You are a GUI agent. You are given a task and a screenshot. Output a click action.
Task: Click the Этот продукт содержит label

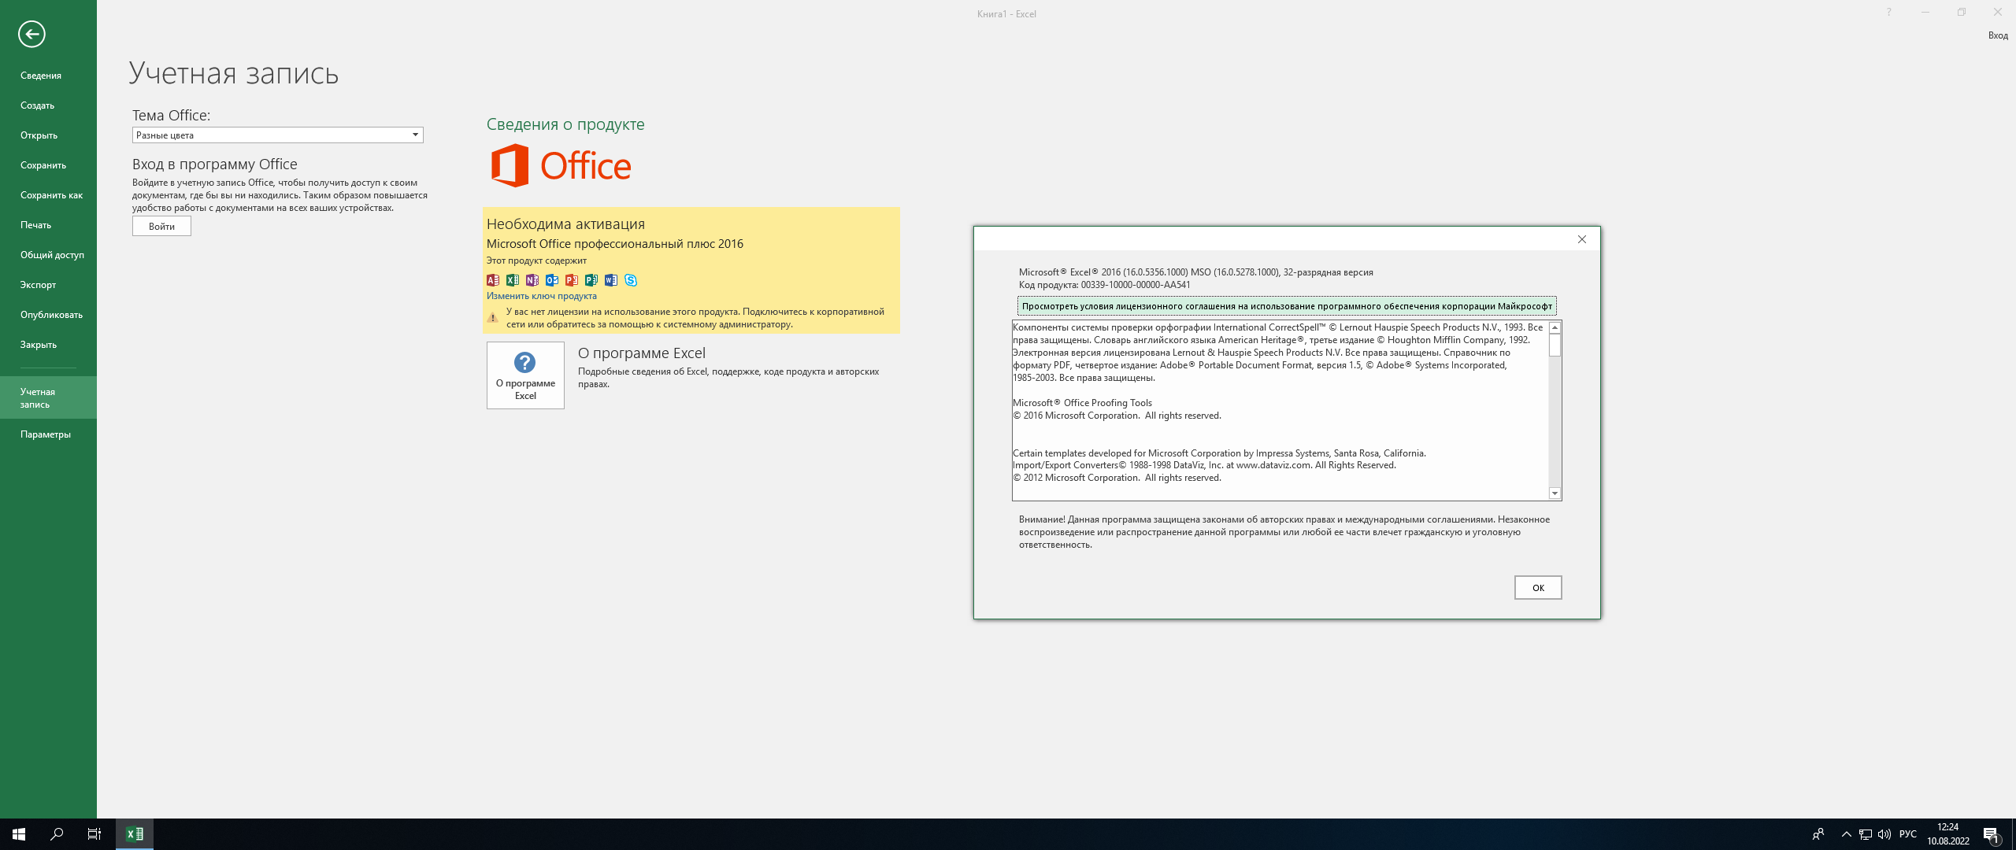point(536,261)
